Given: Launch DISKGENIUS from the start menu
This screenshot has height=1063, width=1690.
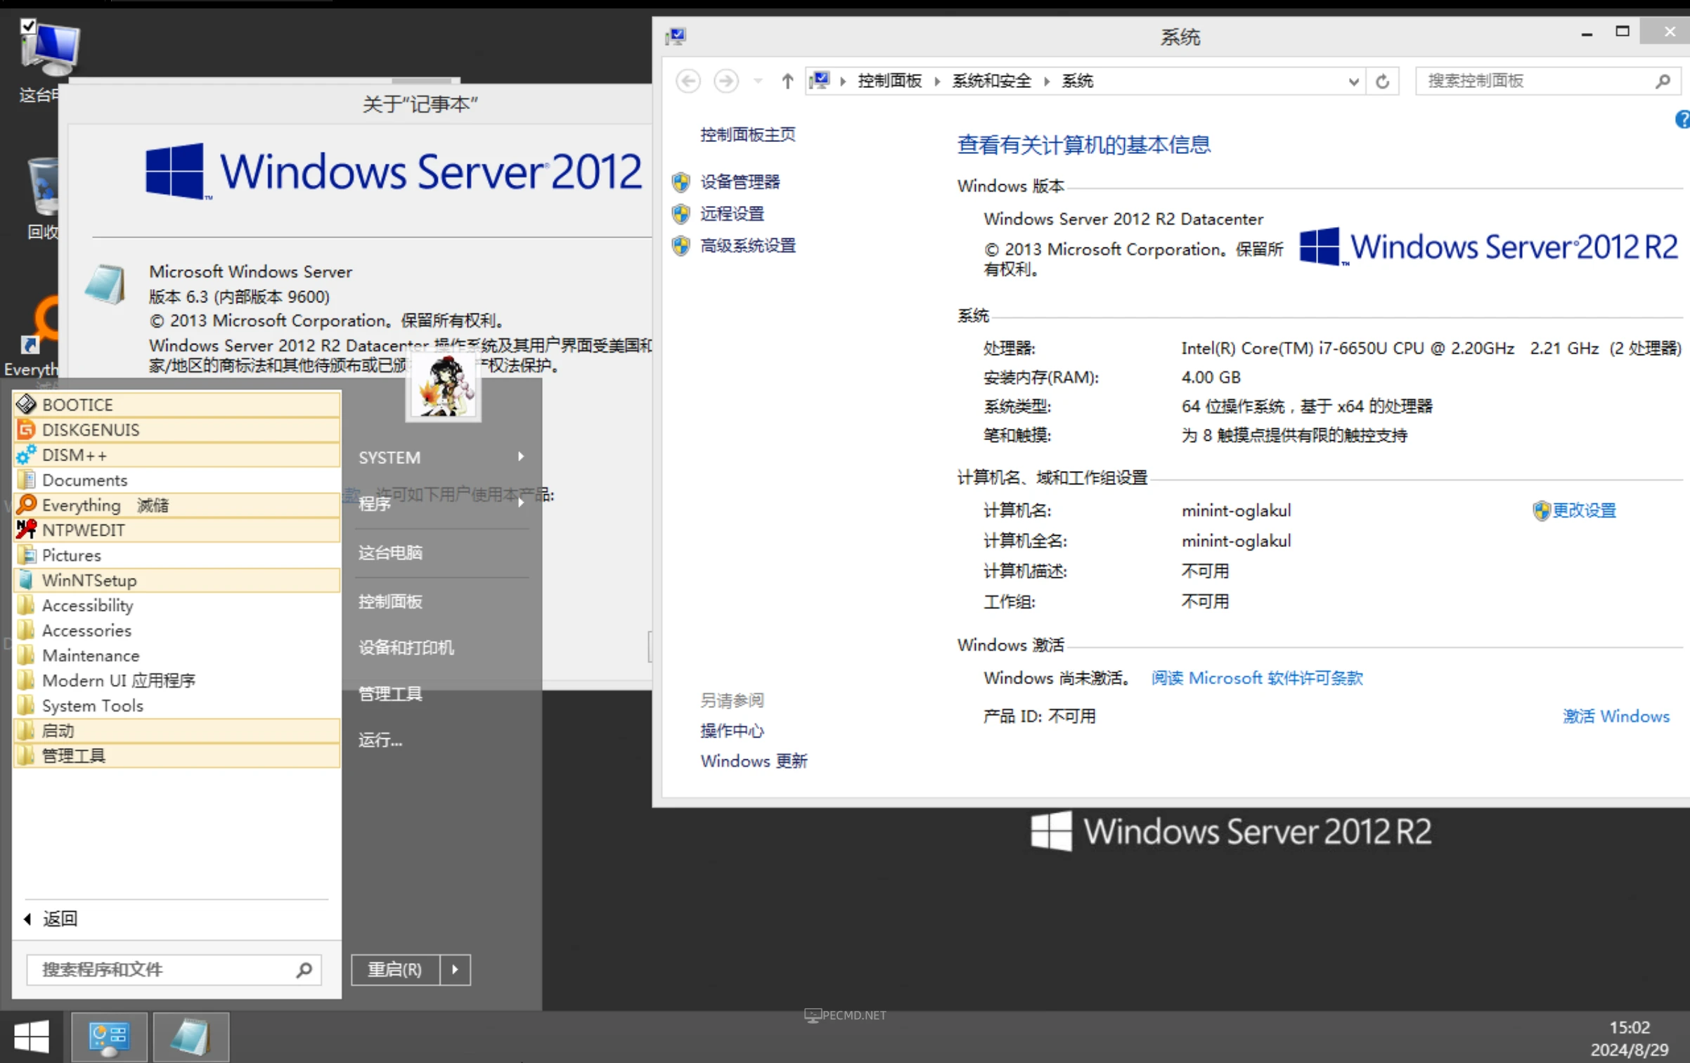Looking at the screenshot, I should tap(176, 430).
